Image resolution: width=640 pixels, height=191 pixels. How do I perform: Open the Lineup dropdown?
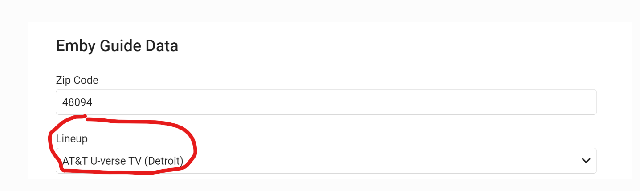pos(326,161)
